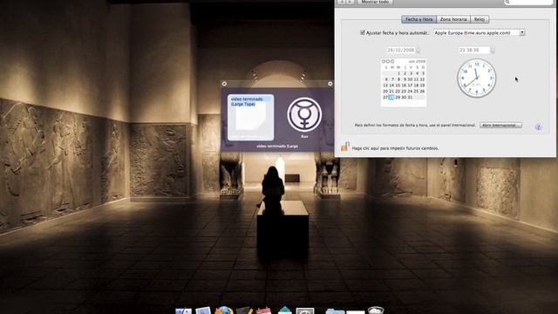Click the preferences back arrow button
Viewport: 558px width, 314px height.
tap(342, 2)
